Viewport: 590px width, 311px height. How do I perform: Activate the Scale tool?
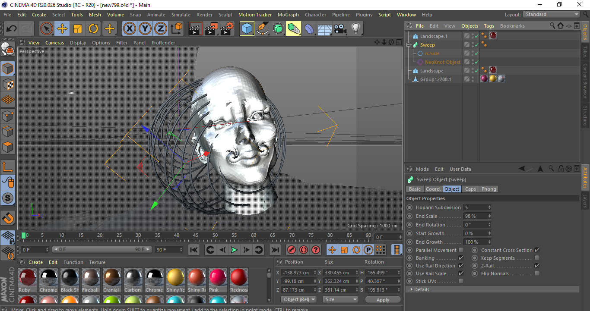78,29
